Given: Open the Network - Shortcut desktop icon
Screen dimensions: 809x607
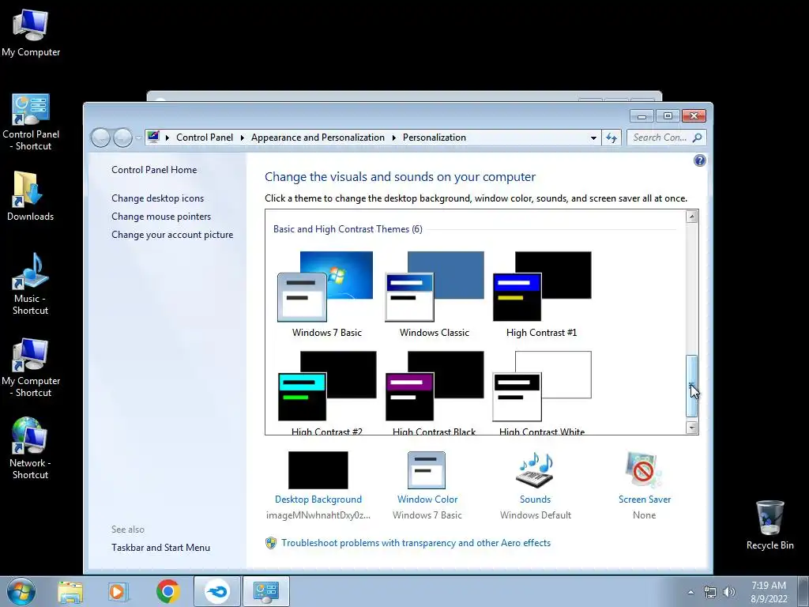Looking at the screenshot, I should point(30,448).
